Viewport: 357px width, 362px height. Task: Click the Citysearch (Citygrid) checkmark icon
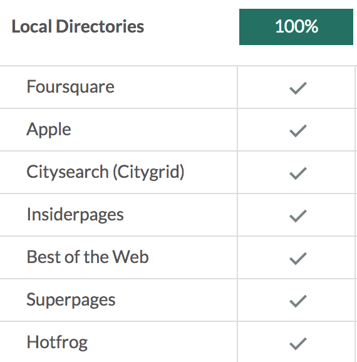click(298, 173)
